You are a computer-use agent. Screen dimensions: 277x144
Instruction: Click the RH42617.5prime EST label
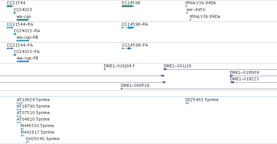(38, 132)
